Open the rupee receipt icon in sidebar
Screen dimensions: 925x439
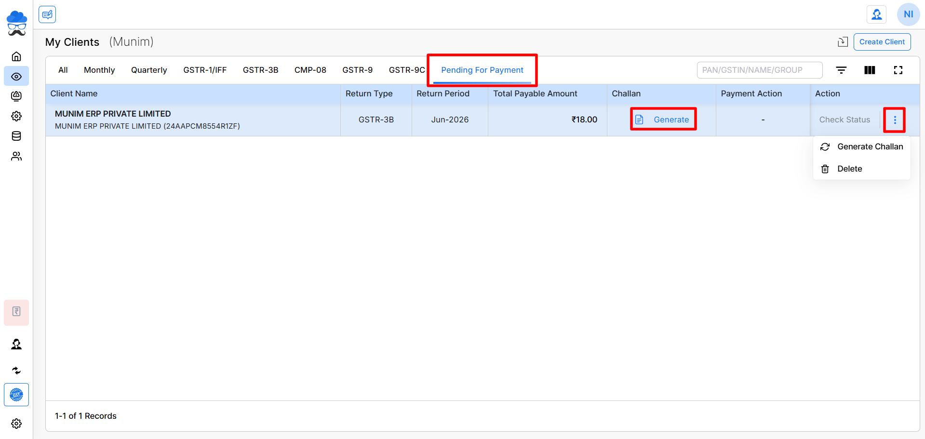16,312
